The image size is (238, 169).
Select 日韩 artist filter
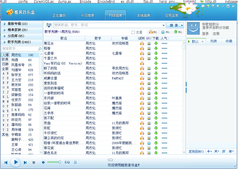(x=5, y=64)
